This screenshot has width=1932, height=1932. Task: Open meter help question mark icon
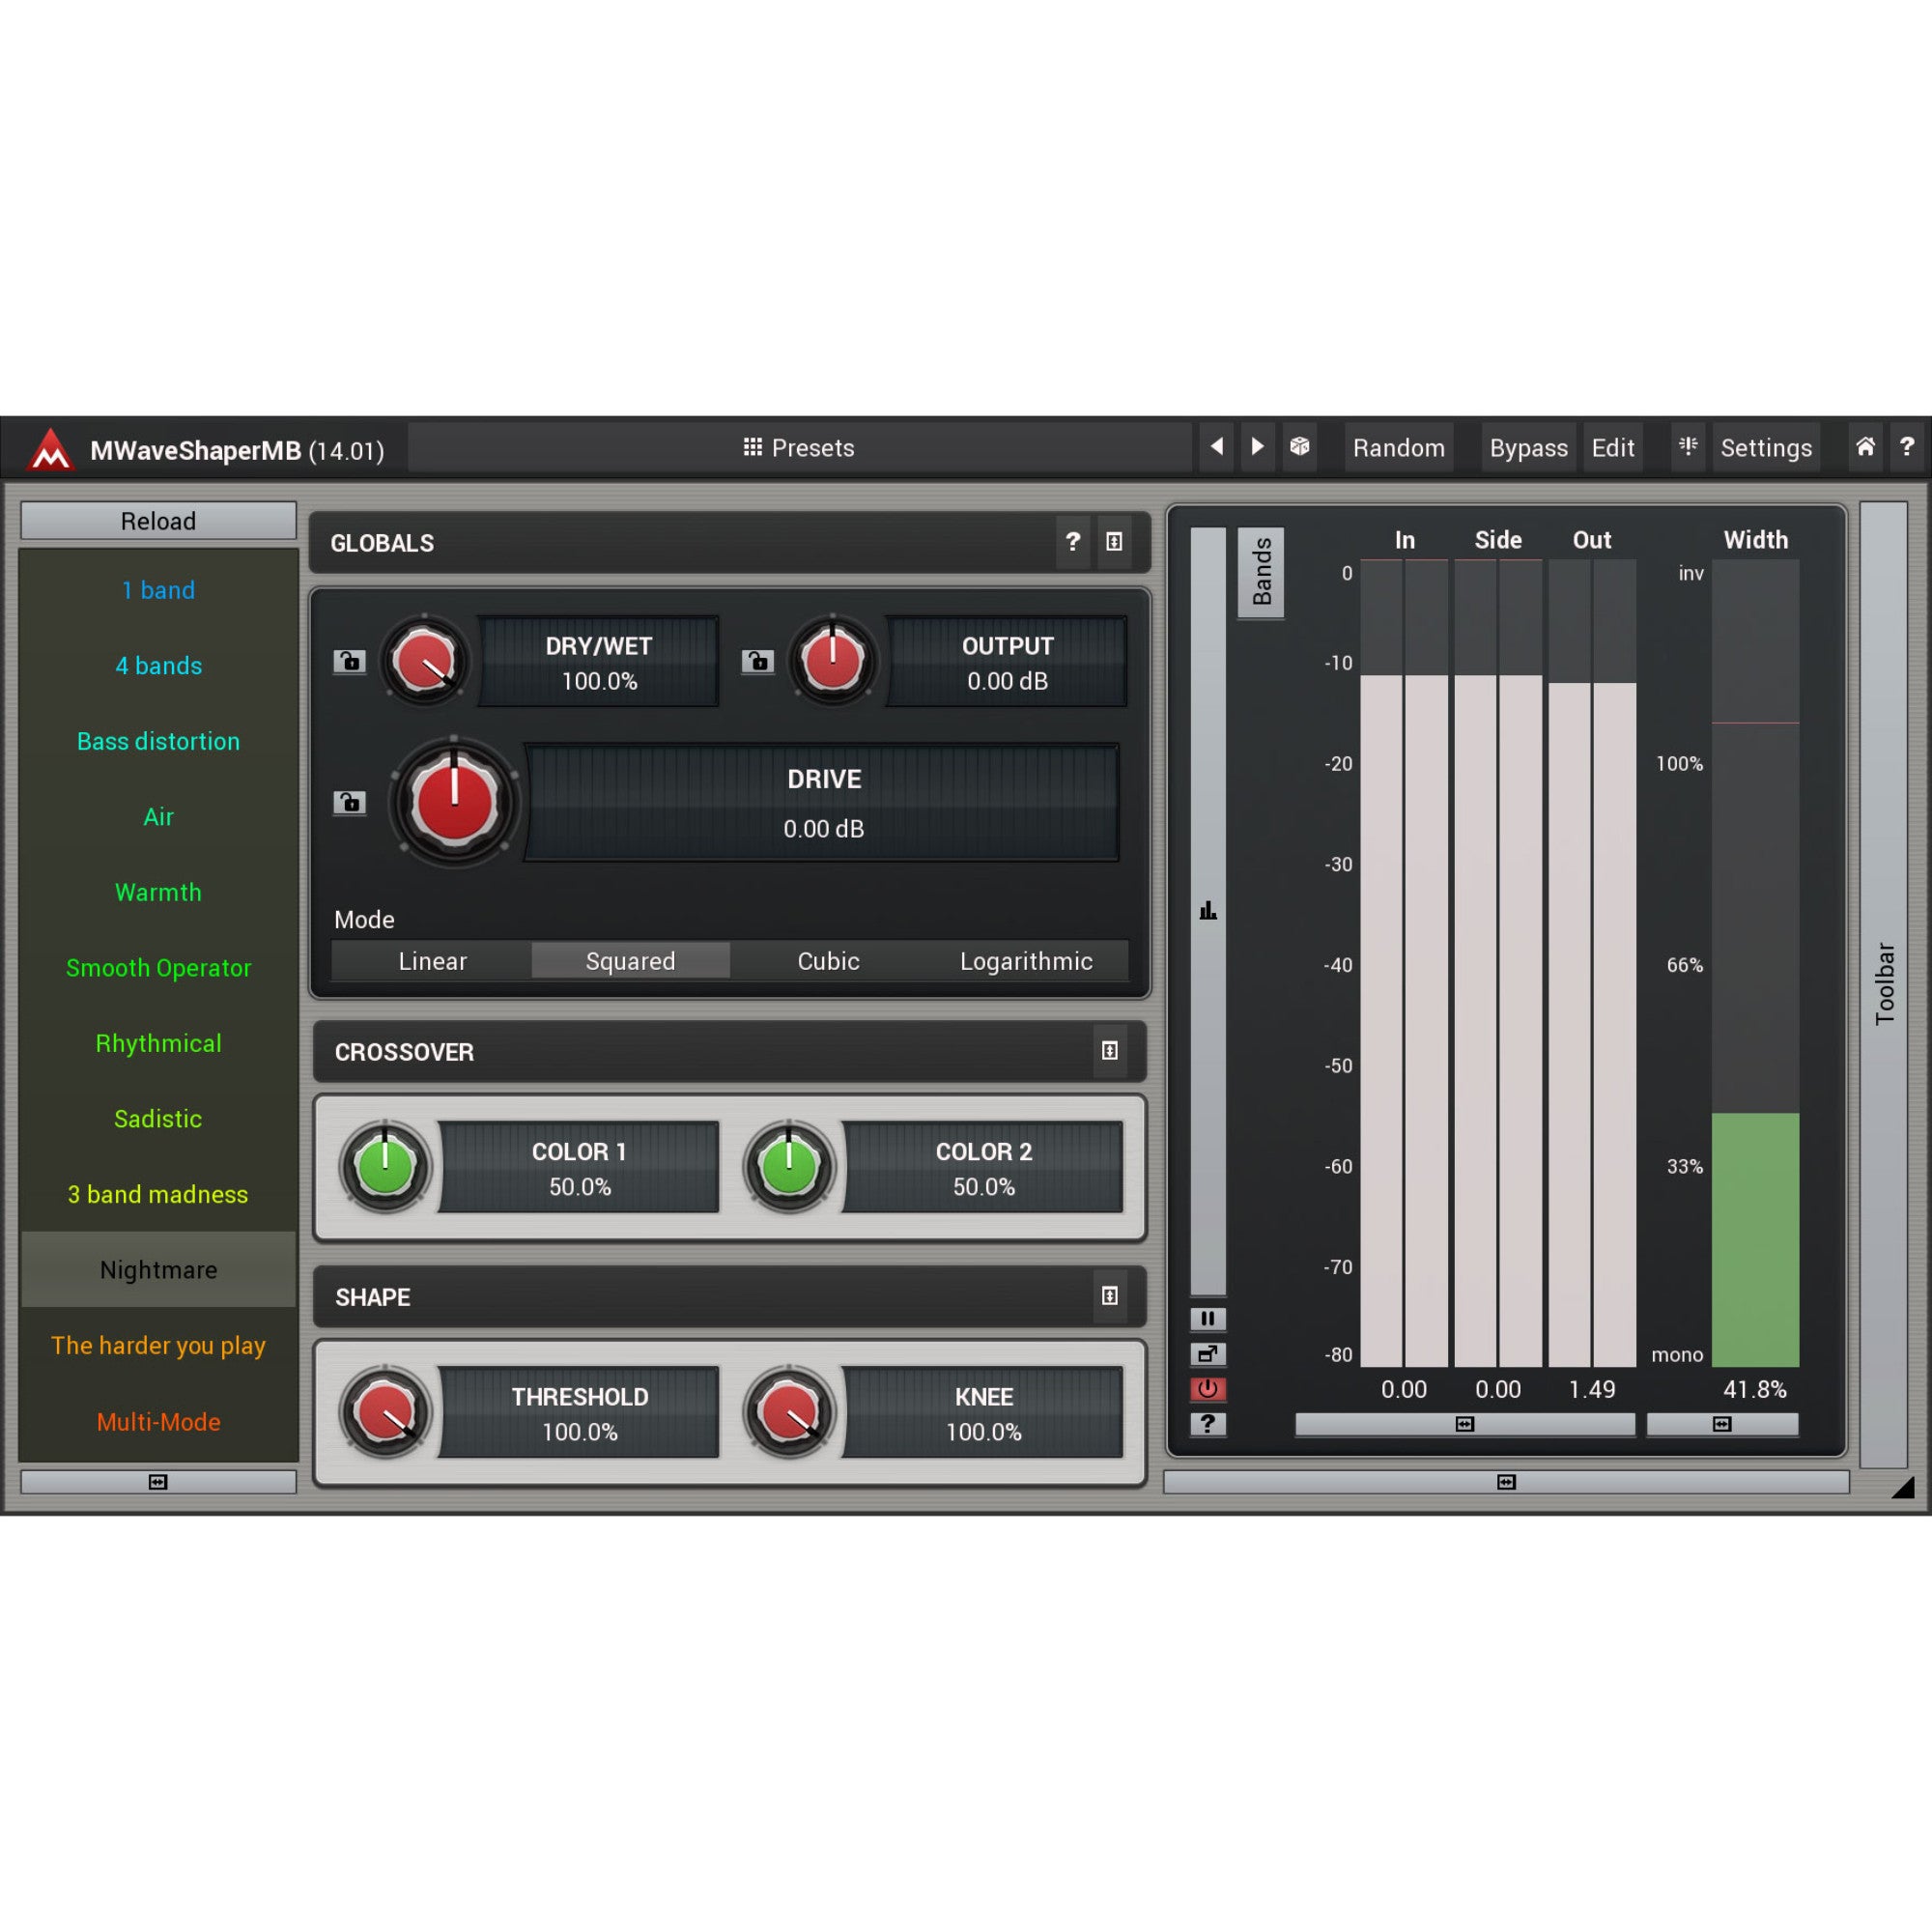(x=1208, y=1424)
